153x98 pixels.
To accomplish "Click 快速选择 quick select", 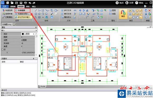I will point(8,11).
